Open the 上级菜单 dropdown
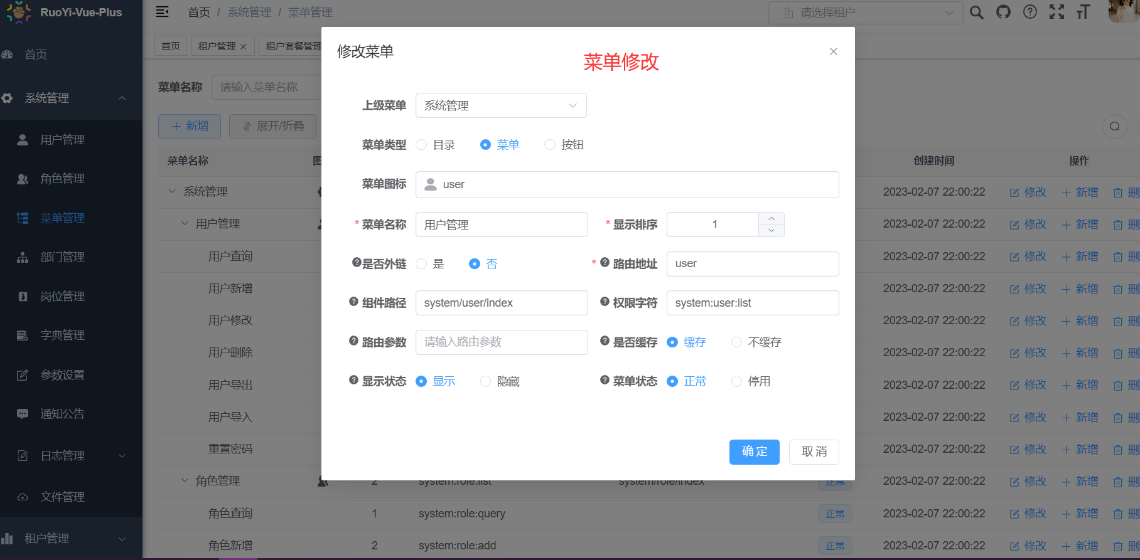Screen dimensions: 1140x560 [501, 105]
